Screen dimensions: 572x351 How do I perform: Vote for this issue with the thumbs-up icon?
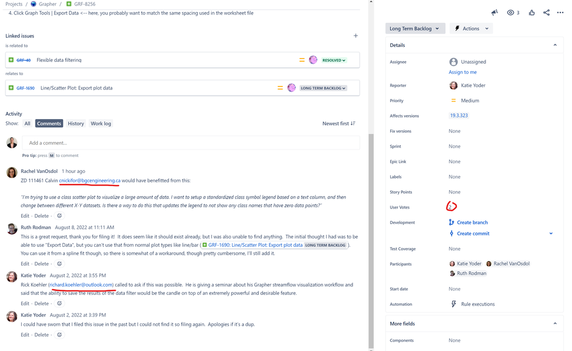pyautogui.click(x=531, y=12)
